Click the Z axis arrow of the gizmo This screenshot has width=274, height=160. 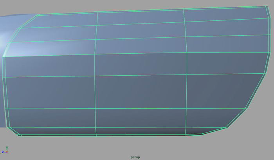click(x=2, y=152)
